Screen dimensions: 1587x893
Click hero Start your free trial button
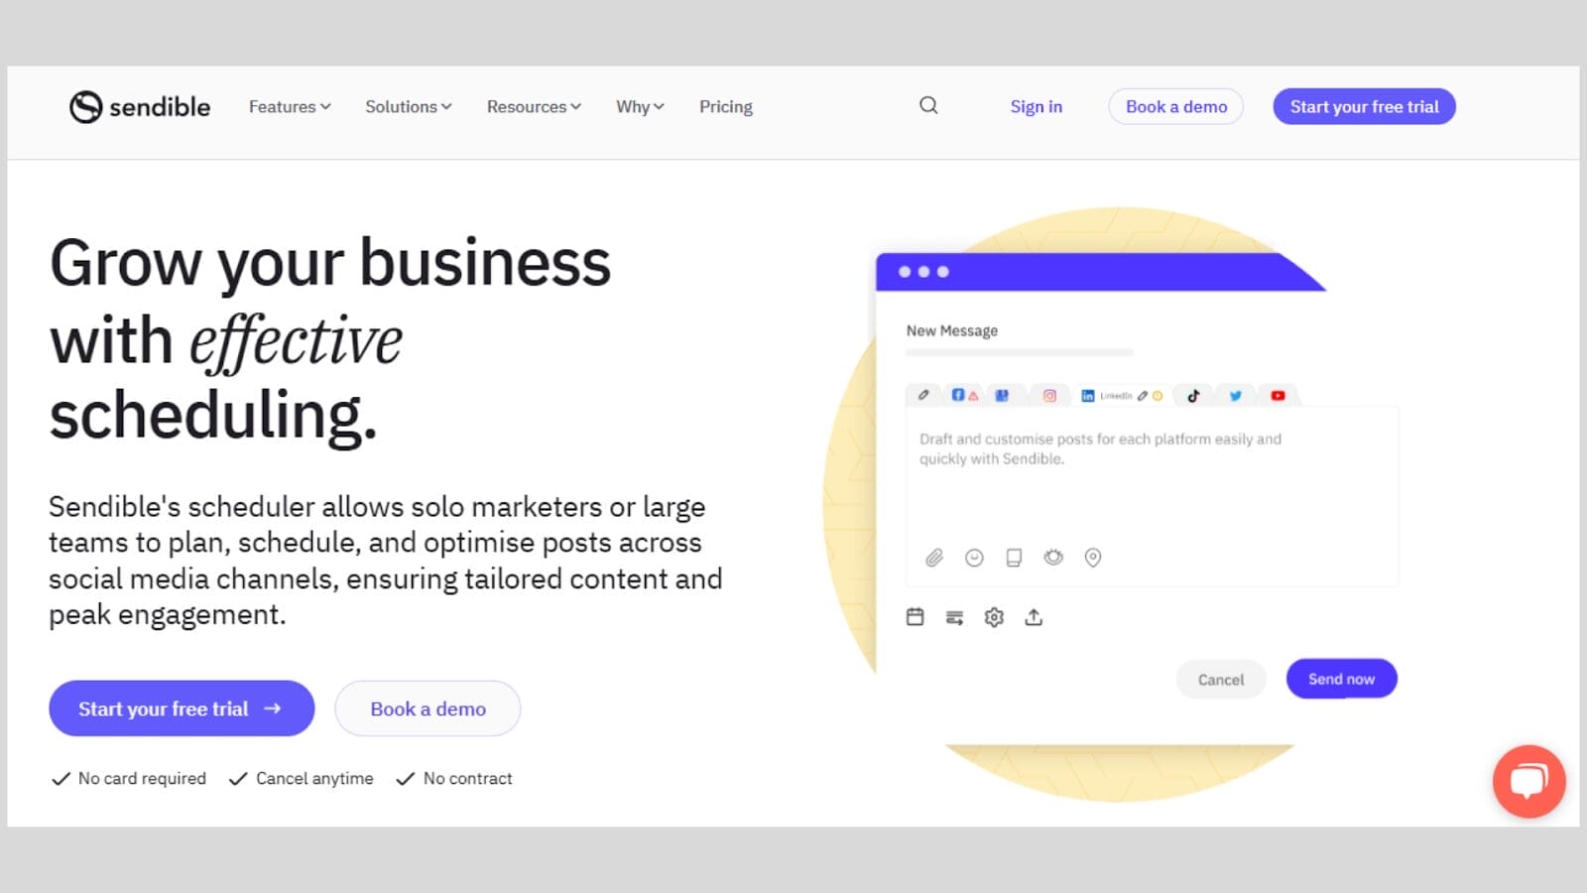(x=182, y=708)
